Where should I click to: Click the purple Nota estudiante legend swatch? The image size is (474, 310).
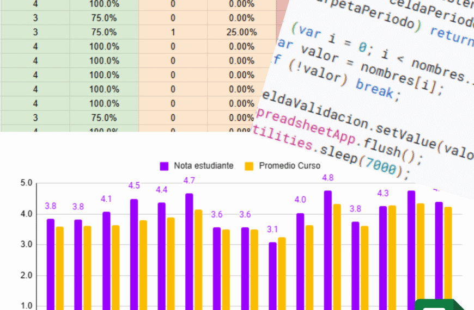164,166
